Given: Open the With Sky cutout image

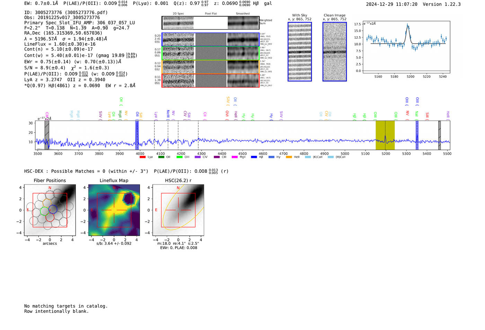Looking at the screenshot, I should point(300,52).
